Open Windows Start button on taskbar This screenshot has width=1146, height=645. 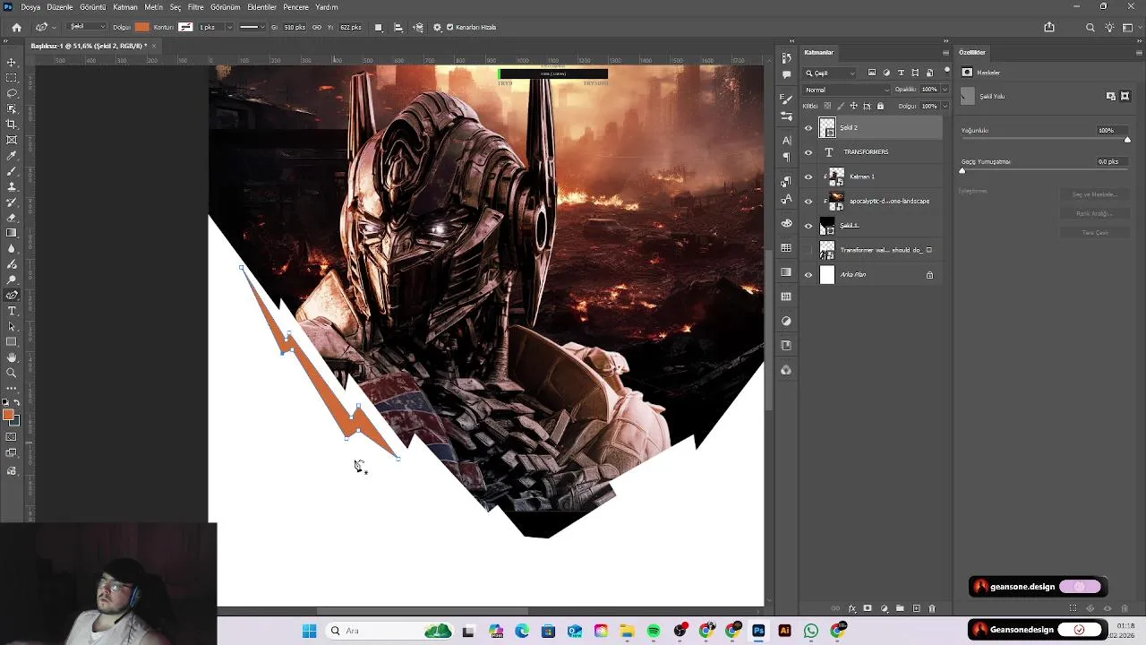[x=309, y=631]
